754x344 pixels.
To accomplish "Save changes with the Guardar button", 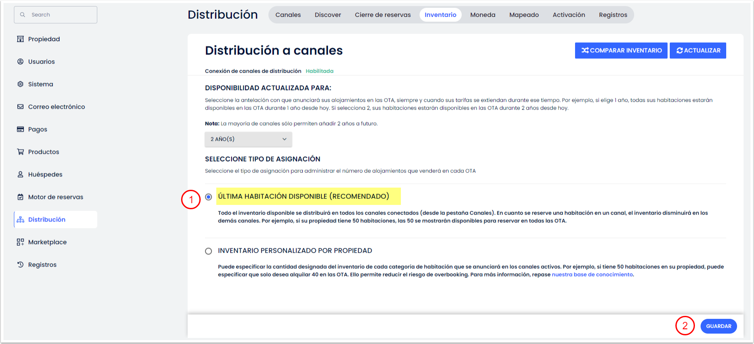I will (x=718, y=326).
